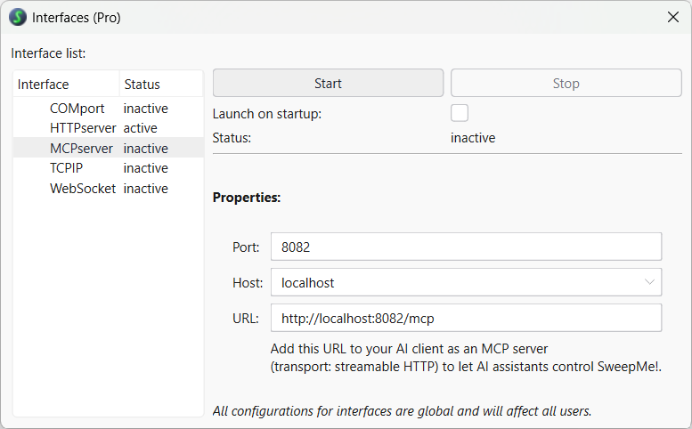
Task: Click the Launch on startup label
Action: pyautogui.click(x=267, y=114)
